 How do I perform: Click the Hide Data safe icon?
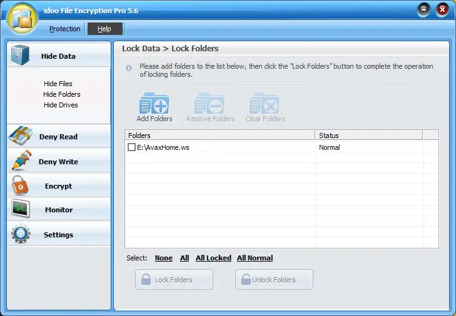(20, 55)
